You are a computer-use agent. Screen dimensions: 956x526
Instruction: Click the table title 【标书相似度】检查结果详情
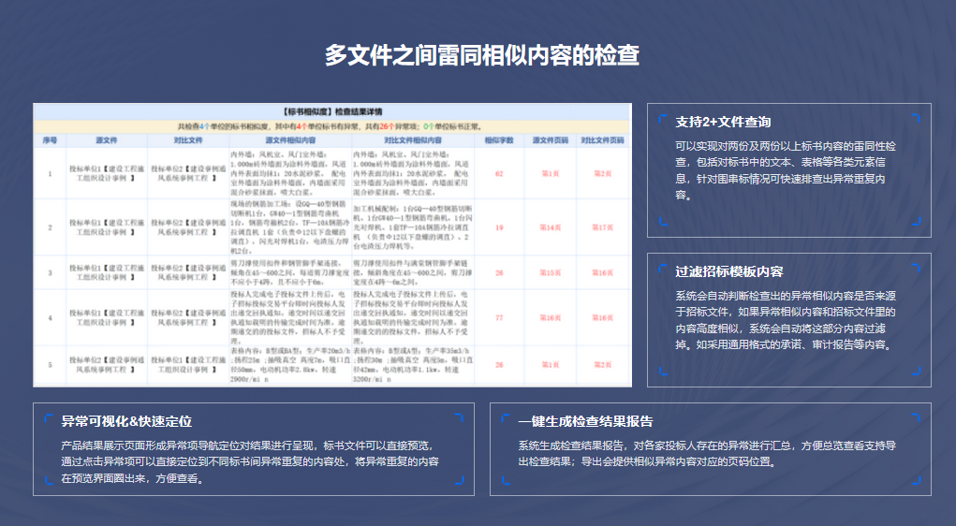tap(332, 111)
